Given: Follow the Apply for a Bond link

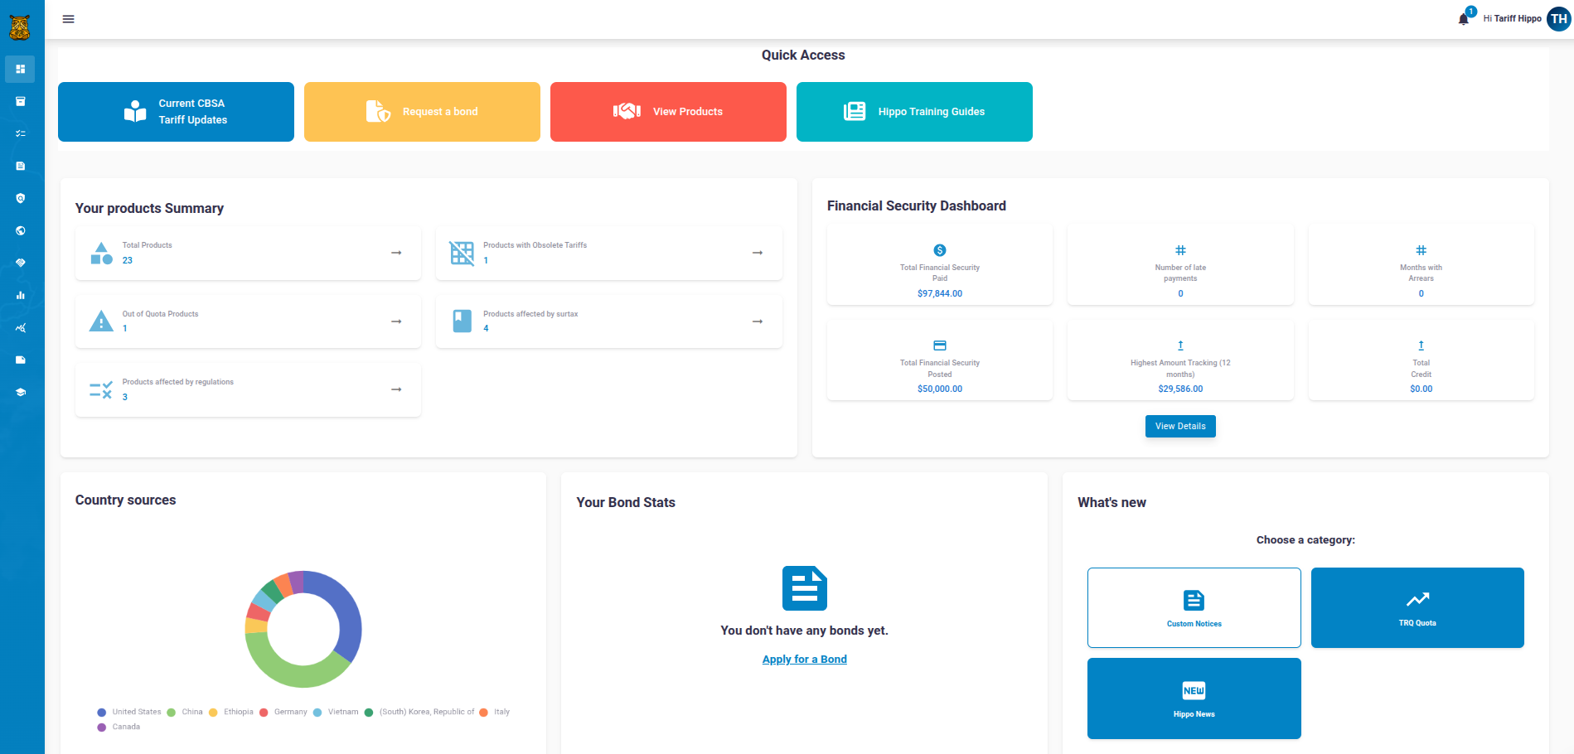Looking at the screenshot, I should [x=804, y=660].
